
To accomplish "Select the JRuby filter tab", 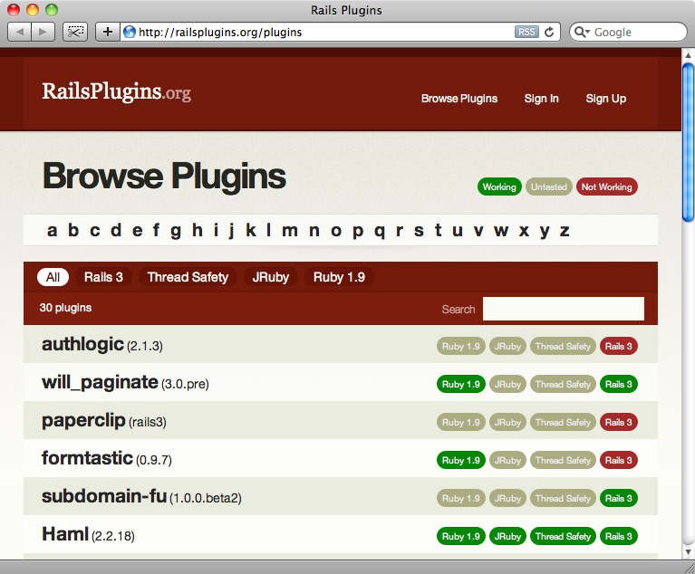I will [271, 277].
